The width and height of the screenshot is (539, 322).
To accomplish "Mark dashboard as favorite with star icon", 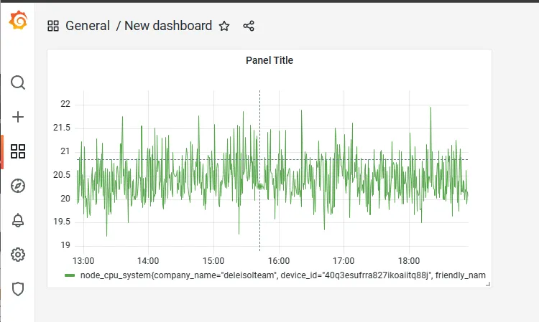I will coord(224,26).
